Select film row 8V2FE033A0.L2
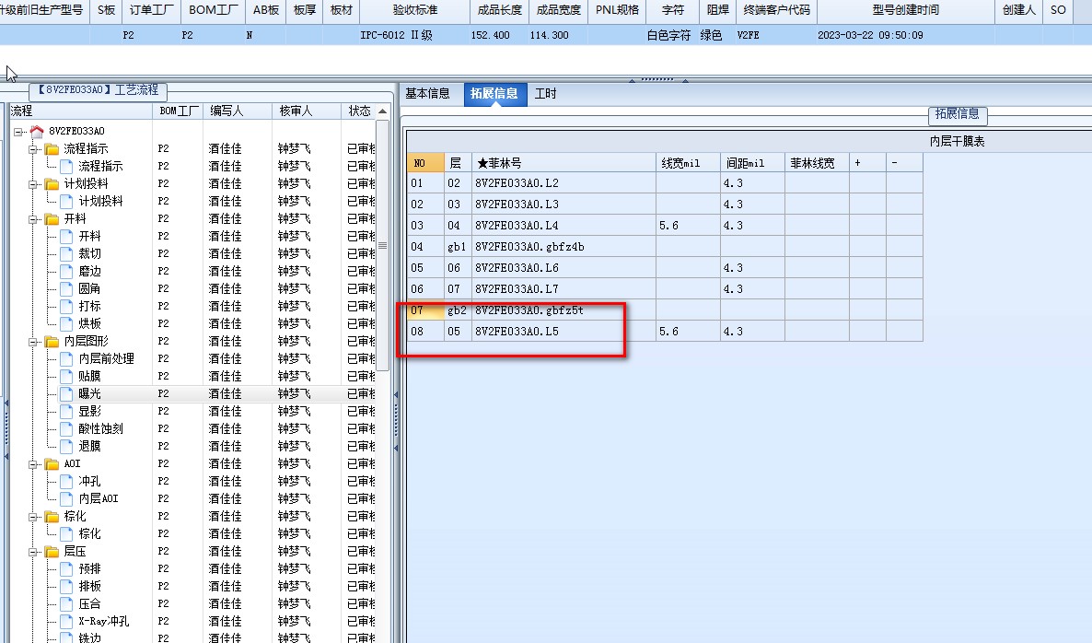Viewport: 1092px width, 643px height. pyautogui.click(x=665, y=183)
